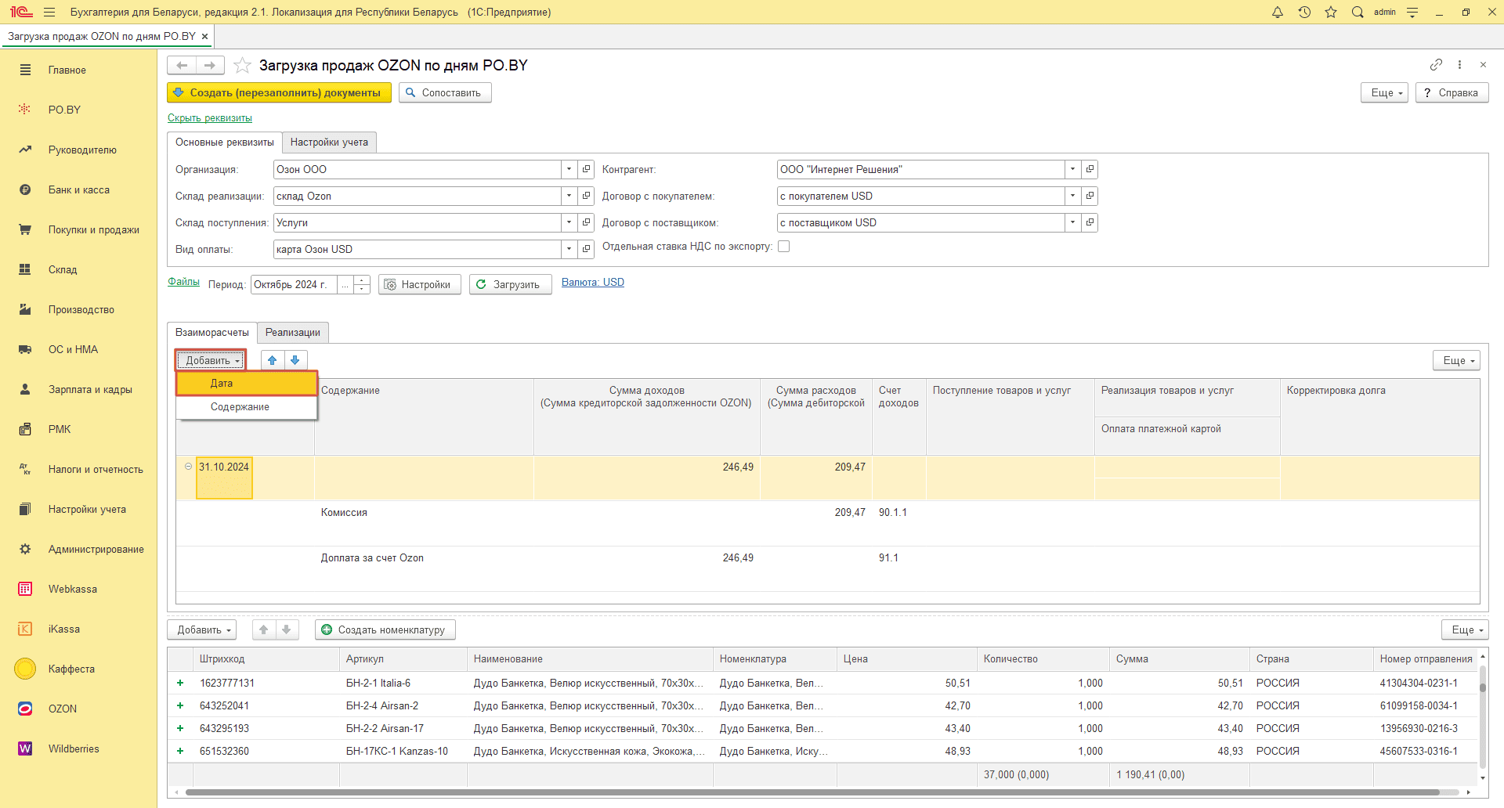The image size is (1504, 808).
Task: Get link to this form icon
Action: tap(1436, 64)
